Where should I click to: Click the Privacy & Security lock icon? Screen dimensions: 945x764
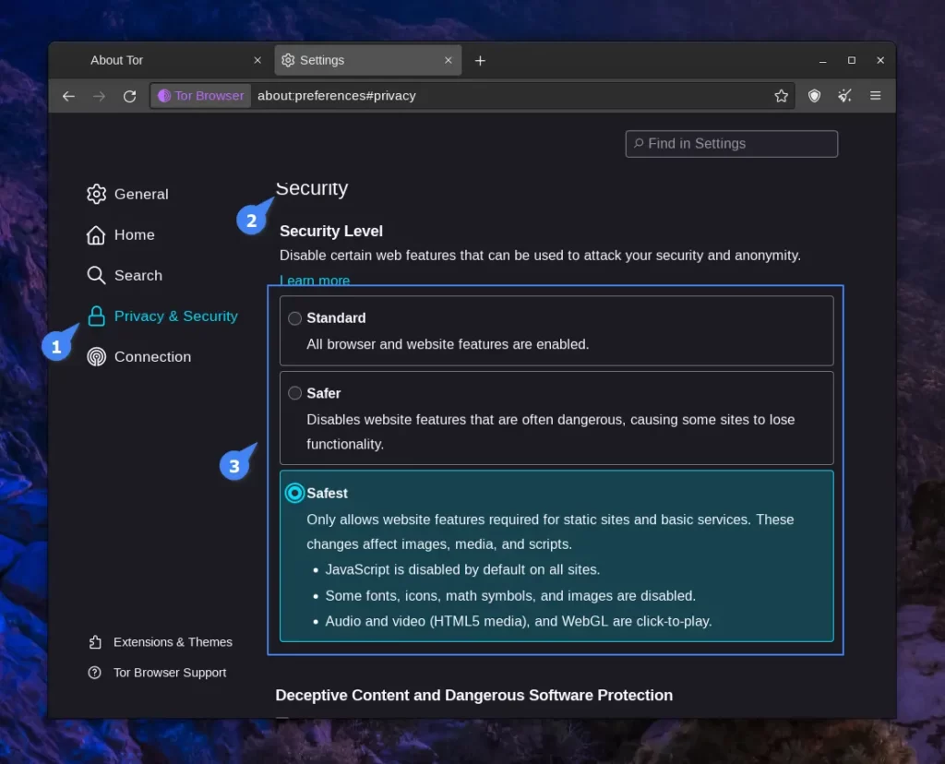pyautogui.click(x=96, y=316)
